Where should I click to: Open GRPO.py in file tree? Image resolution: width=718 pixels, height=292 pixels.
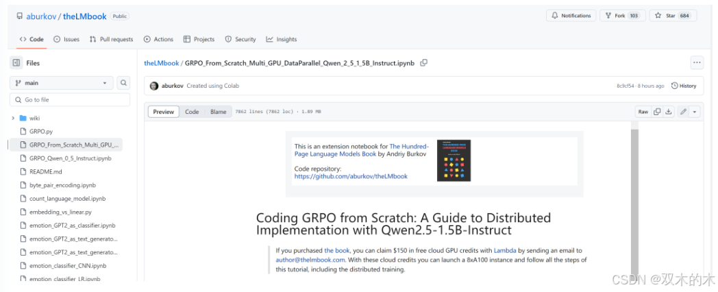point(40,132)
